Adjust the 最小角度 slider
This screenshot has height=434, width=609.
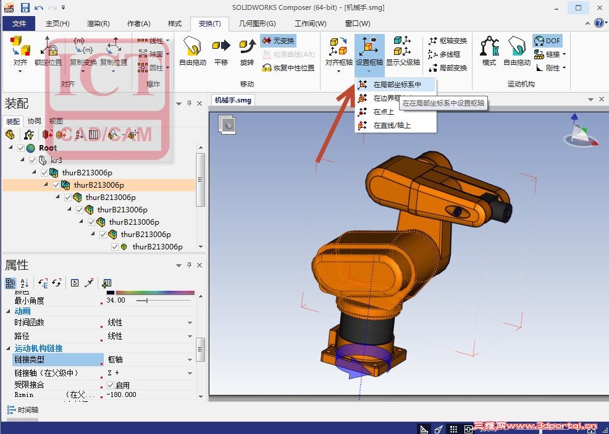[147, 301]
